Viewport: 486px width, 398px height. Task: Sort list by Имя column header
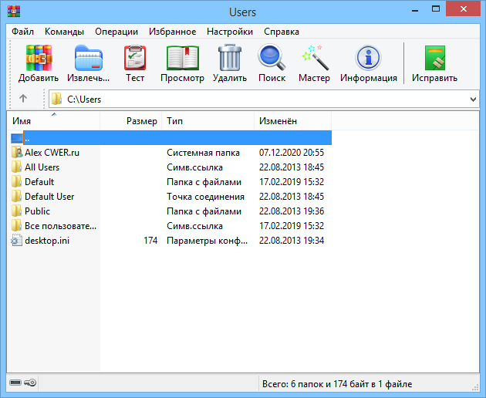(x=54, y=121)
